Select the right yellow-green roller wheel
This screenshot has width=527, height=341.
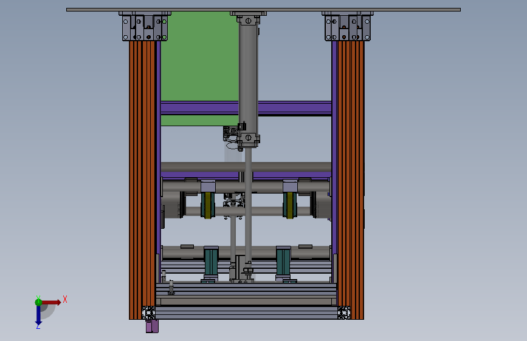[290, 206]
